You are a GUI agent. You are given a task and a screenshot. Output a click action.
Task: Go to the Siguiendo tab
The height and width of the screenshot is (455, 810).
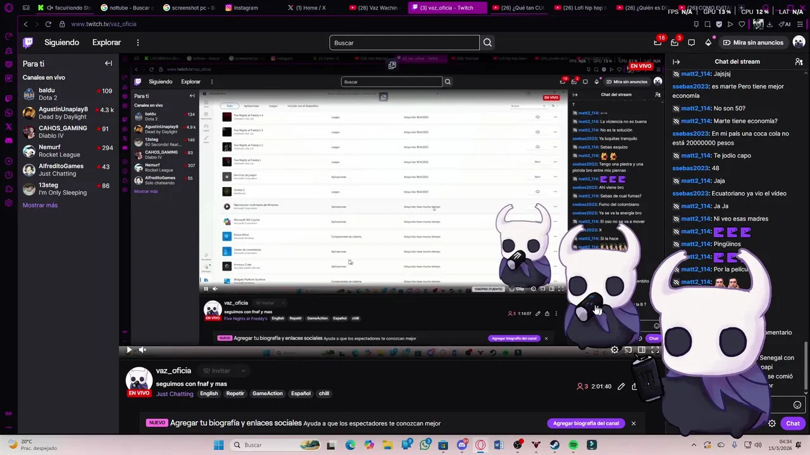coord(61,42)
